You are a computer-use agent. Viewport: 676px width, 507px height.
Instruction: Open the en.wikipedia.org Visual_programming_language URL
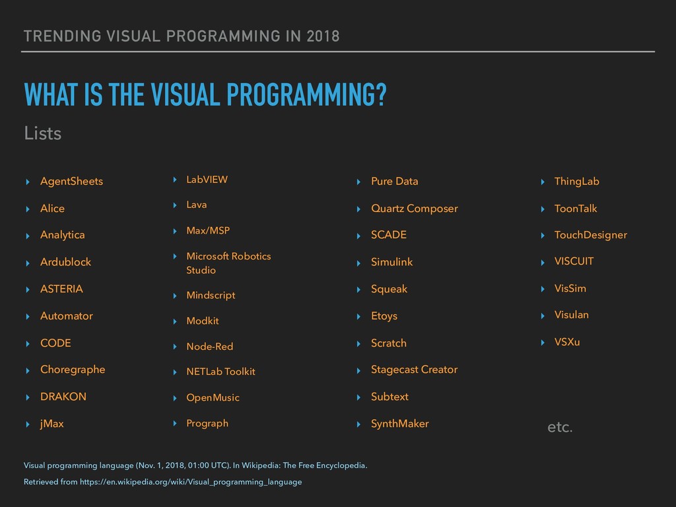point(191,482)
